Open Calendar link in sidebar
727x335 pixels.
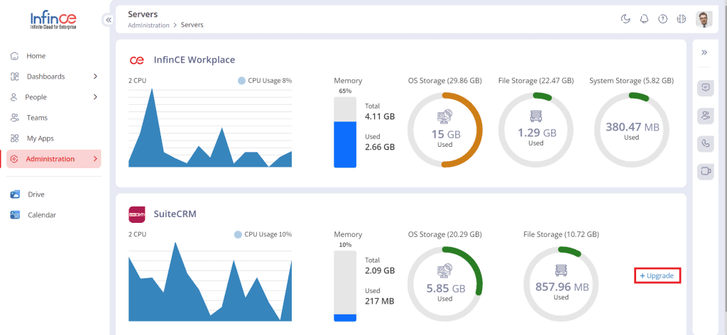[42, 215]
